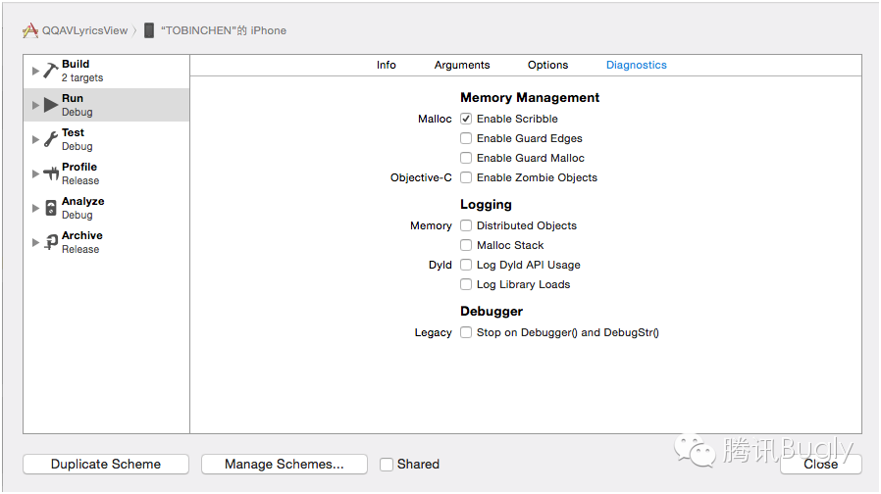Viewport: 881px width, 494px height.
Task: Enable Guard Malloc checkbox
Action: (x=466, y=158)
